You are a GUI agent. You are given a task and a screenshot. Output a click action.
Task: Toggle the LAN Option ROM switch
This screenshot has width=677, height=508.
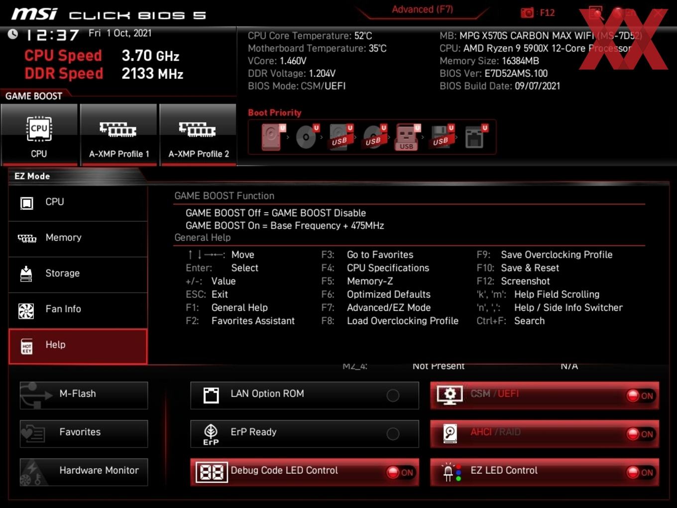(393, 395)
